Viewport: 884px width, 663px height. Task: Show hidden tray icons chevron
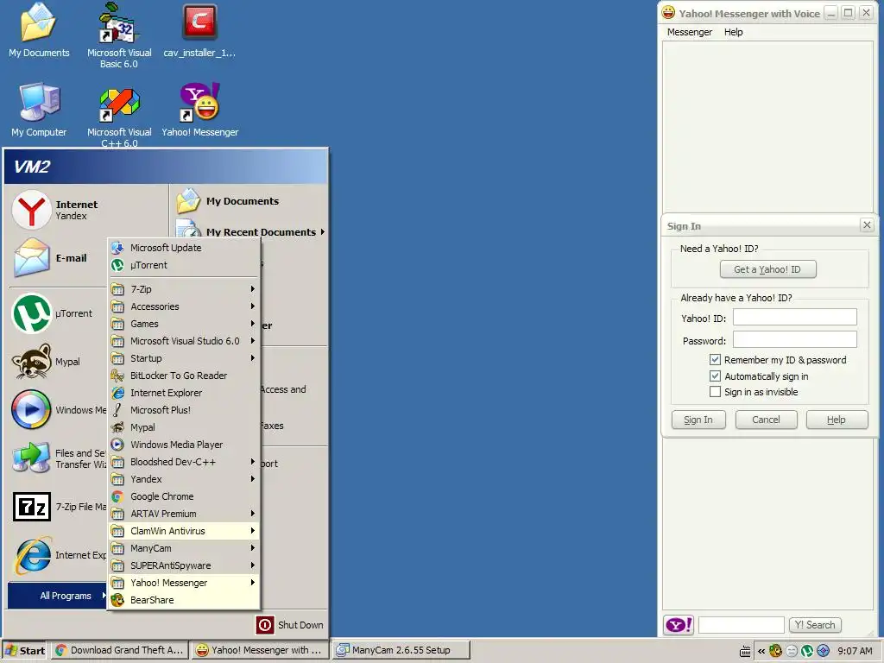(761, 651)
